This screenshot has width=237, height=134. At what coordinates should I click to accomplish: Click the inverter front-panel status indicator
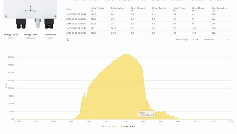[30, 9]
